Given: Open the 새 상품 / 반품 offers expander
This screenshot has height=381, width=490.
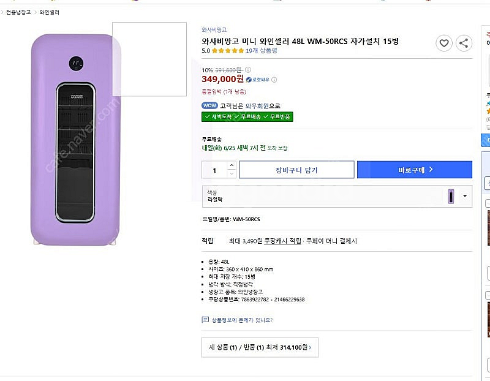Looking at the screenshot, I should [x=260, y=347].
